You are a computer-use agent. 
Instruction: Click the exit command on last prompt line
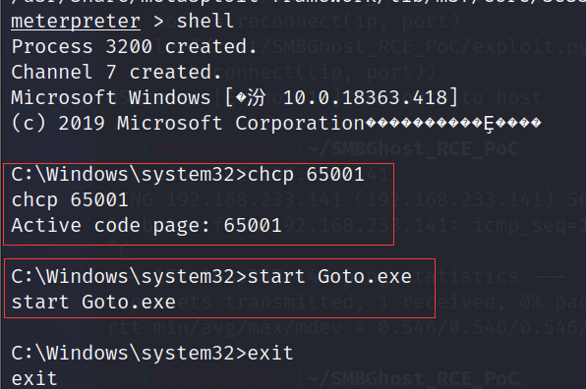pos(270,354)
